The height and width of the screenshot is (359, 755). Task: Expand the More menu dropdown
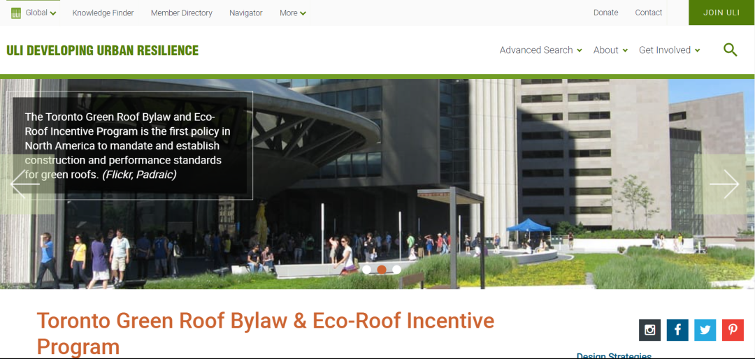(293, 13)
